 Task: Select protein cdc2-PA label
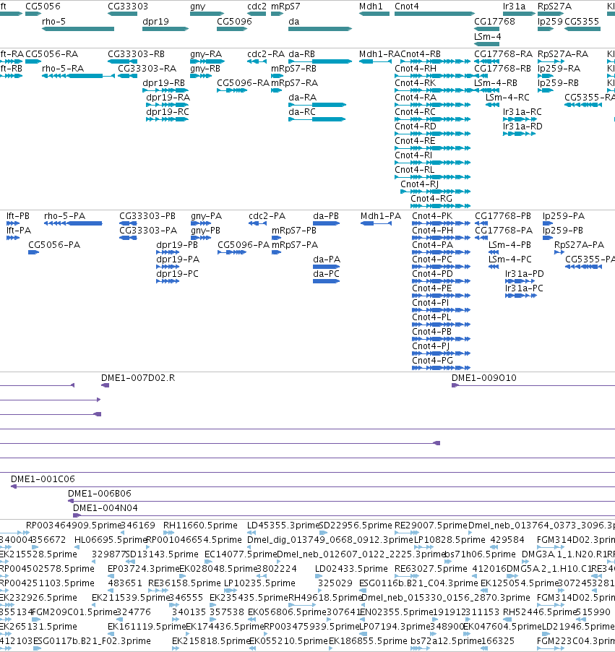[x=267, y=216]
